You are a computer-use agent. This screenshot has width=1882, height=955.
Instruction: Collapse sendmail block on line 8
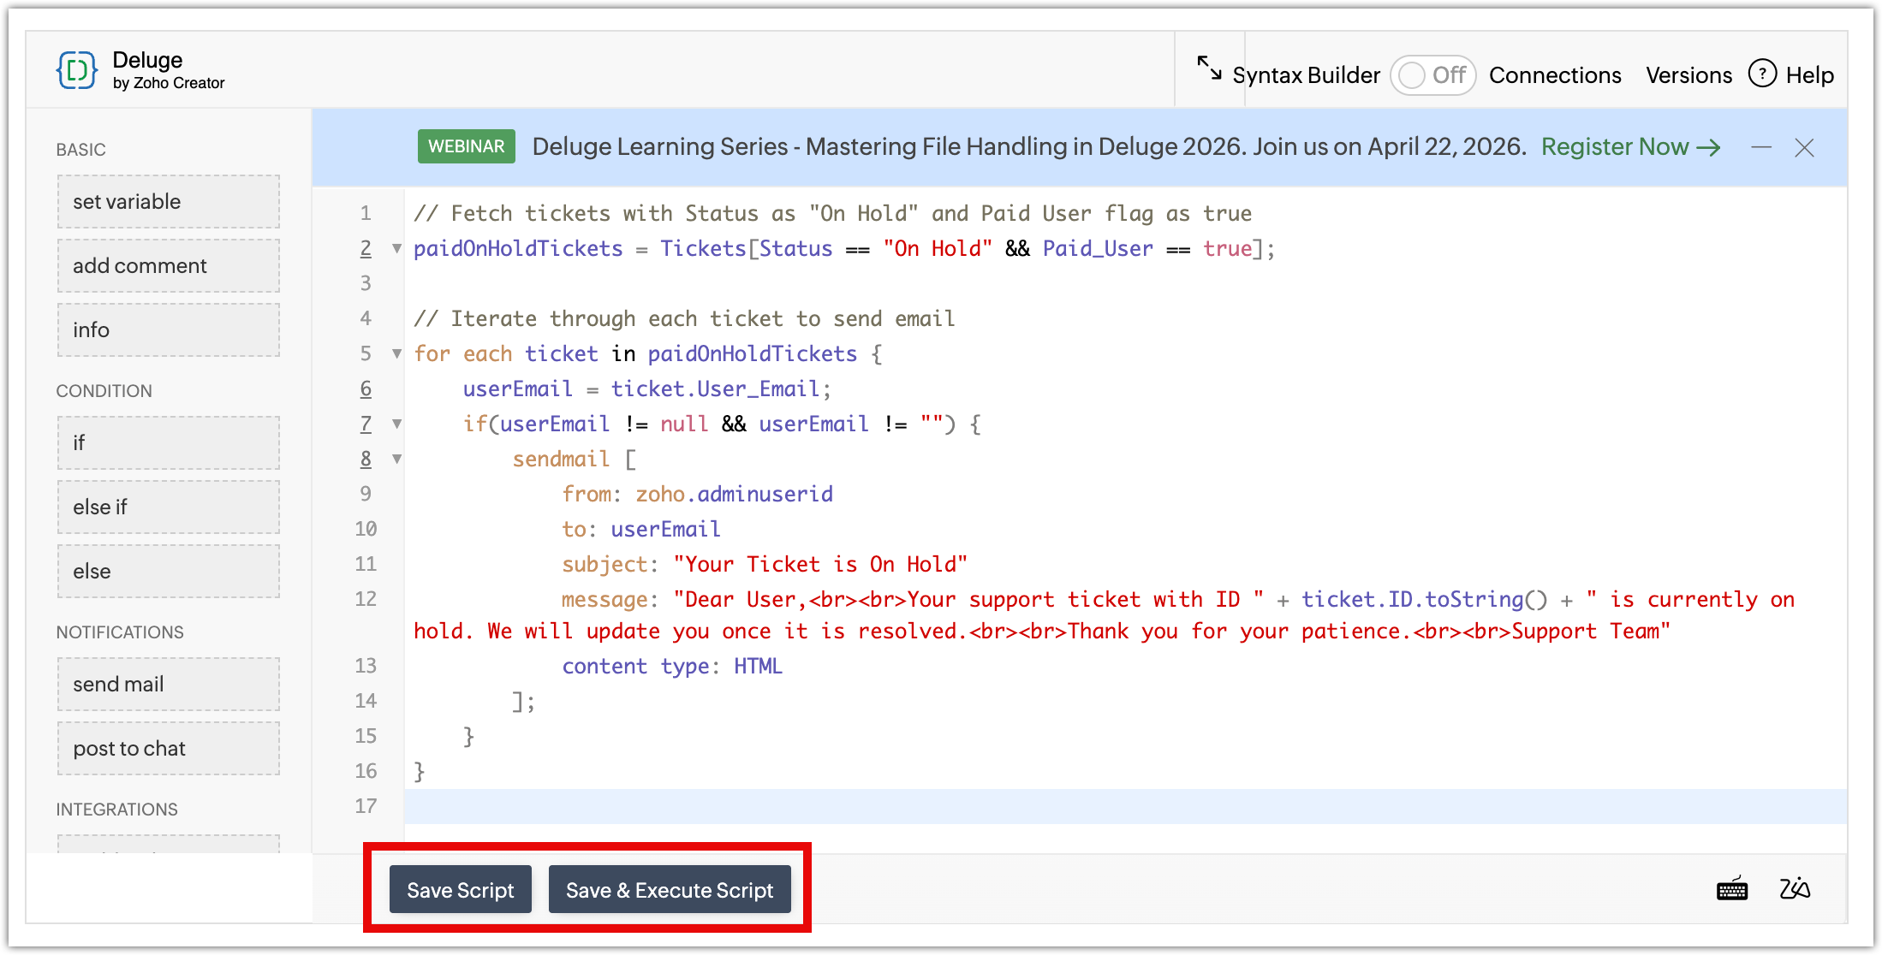(396, 459)
